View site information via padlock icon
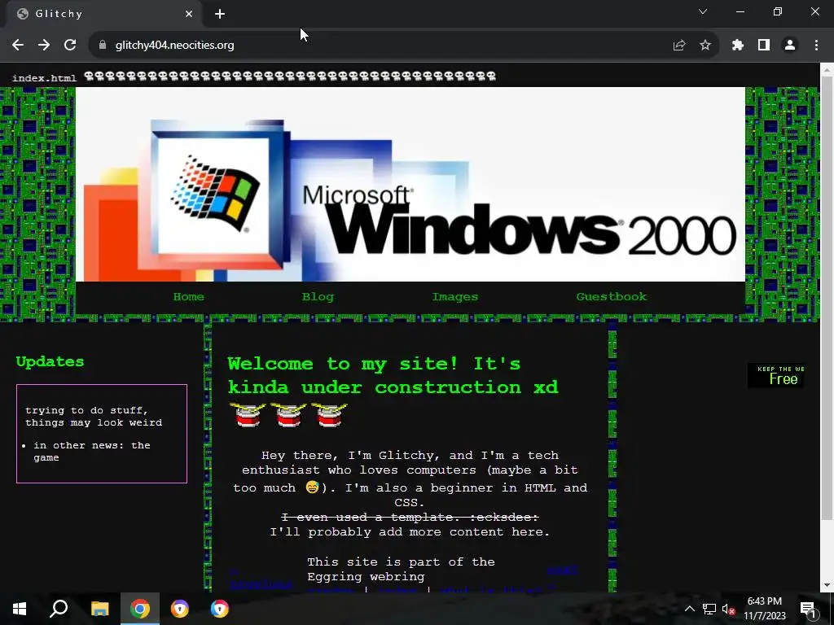Image resolution: width=834 pixels, height=625 pixels. [103, 46]
